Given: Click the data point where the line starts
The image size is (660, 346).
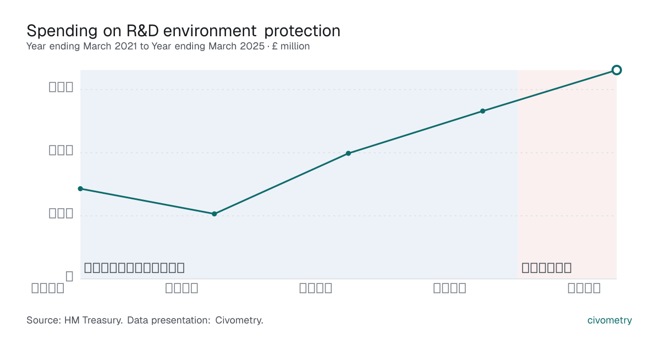Looking at the screenshot, I should (x=80, y=188).
